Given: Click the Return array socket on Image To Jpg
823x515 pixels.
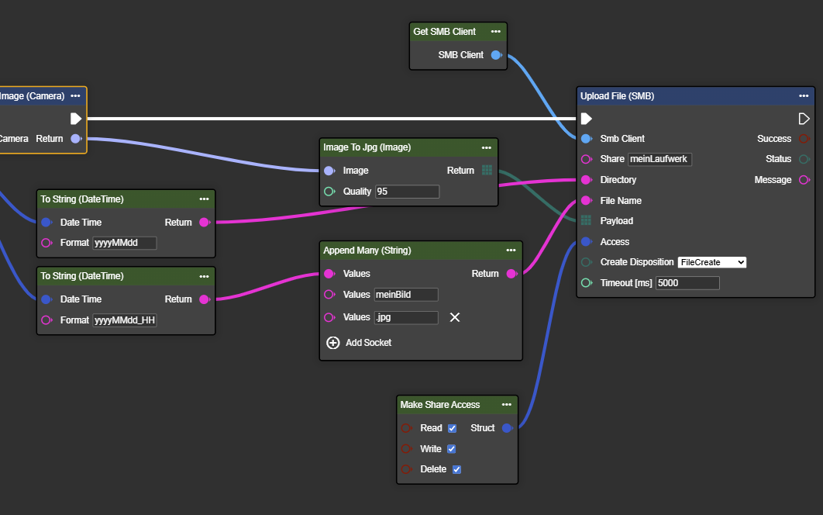Looking at the screenshot, I should tap(487, 171).
